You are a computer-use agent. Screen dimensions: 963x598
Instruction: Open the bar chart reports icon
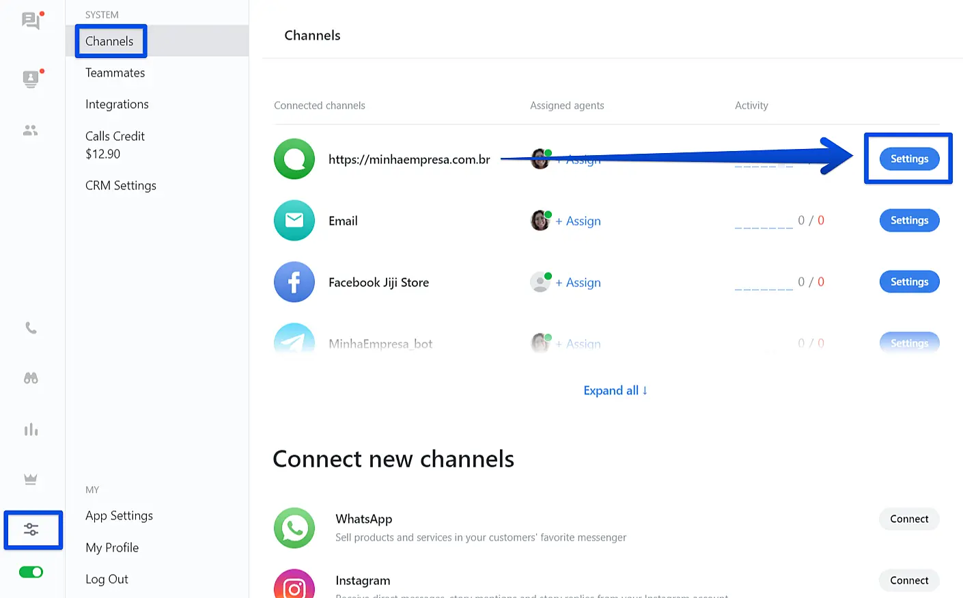pyautogui.click(x=31, y=430)
